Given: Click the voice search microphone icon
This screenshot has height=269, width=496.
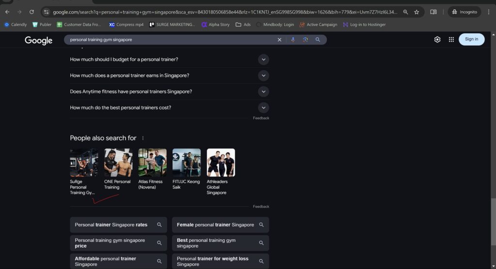Looking at the screenshot, I should tap(293, 40).
